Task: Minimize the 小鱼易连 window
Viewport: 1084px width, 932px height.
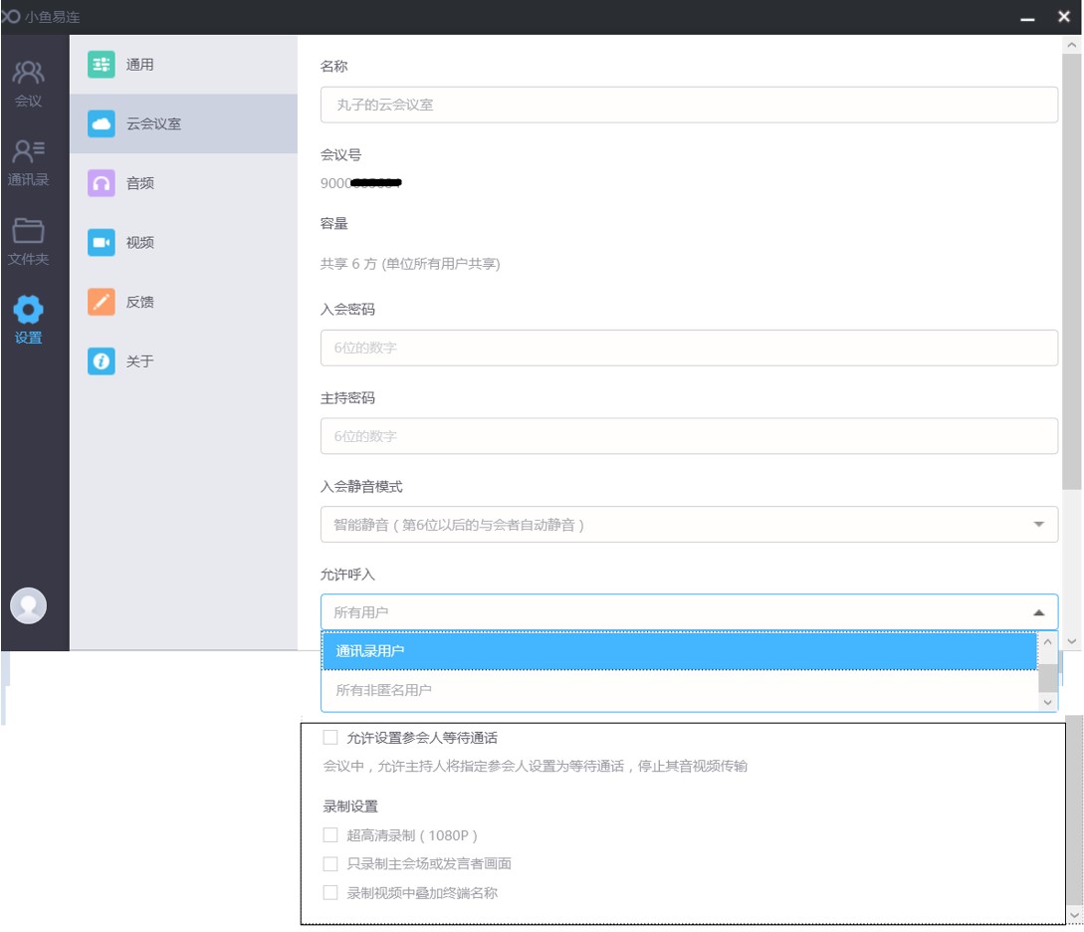Action: coord(1028,17)
